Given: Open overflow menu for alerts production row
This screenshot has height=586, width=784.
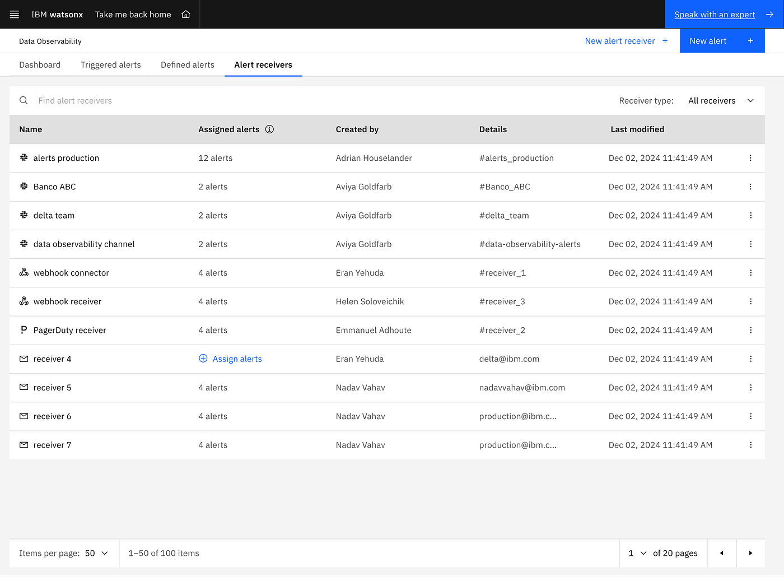Looking at the screenshot, I should point(750,158).
